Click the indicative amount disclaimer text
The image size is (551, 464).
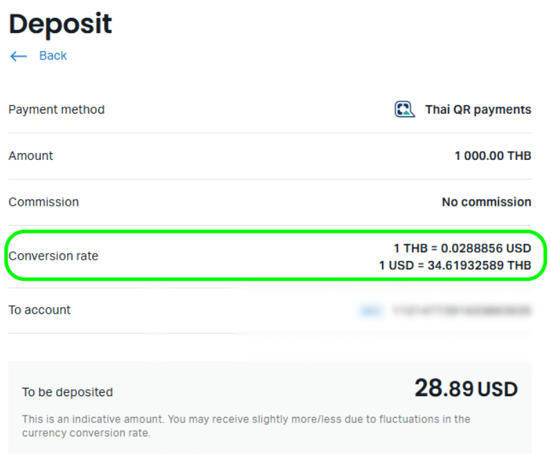(246, 426)
